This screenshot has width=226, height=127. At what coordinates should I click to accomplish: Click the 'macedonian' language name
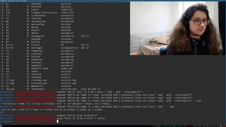pyautogui.click(x=38, y=21)
